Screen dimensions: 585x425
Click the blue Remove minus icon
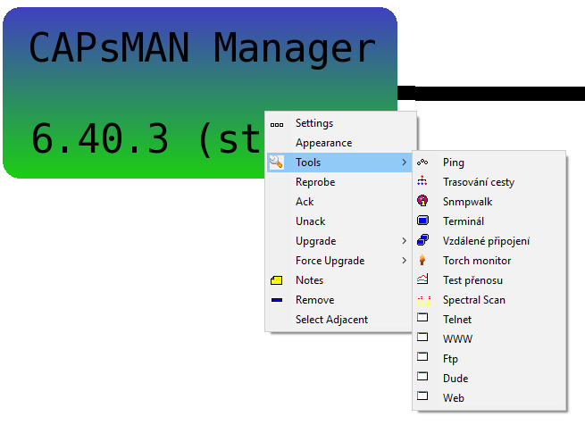(277, 300)
